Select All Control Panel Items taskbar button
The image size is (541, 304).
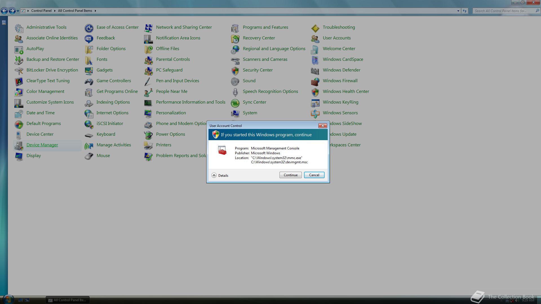pyautogui.click(x=68, y=300)
